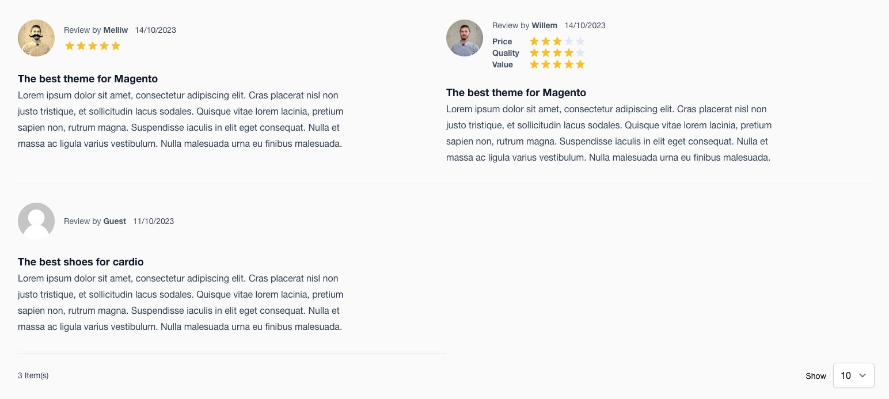Click the chevron arrow in the Show selector
Viewport: 889px width, 399px height.
click(x=863, y=375)
